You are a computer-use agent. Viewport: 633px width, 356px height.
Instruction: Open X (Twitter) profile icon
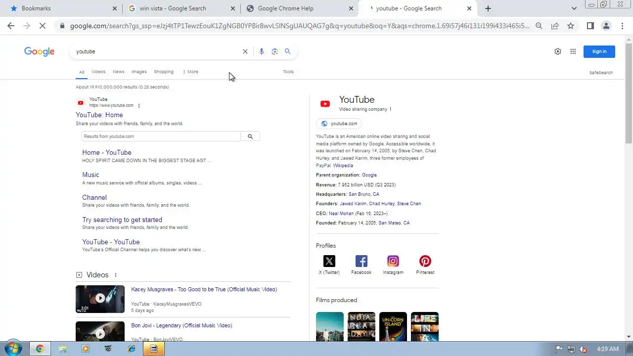pyautogui.click(x=329, y=261)
